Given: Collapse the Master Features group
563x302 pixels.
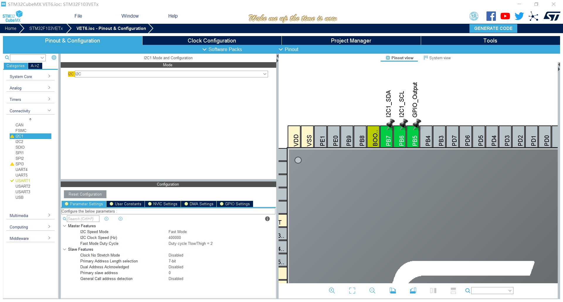Looking at the screenshot, I should click(x=65, y=226).
